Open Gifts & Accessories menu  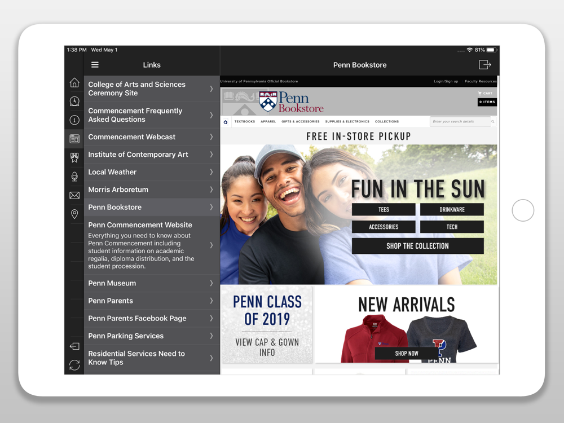(301, 122)
